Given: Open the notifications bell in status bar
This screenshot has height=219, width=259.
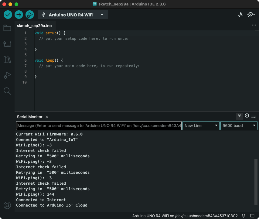Looking at the screenshot, I should click(243, 216).
